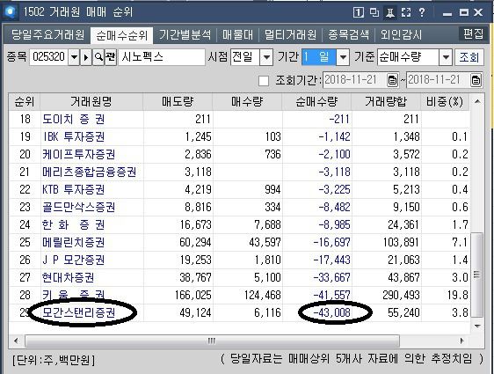Select the 순매수순위 tab

pyautogui.click(x=121, y=35)
